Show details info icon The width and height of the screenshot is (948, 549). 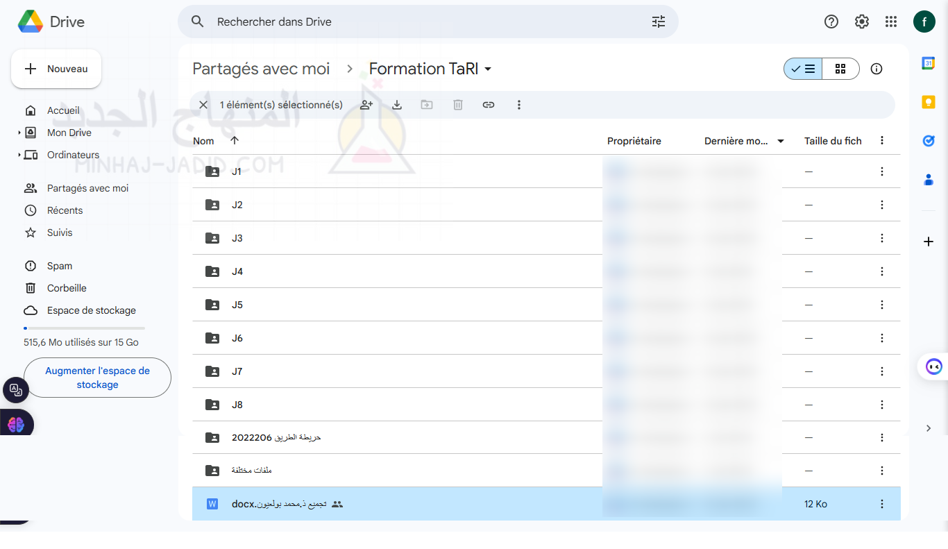point(877,69)
